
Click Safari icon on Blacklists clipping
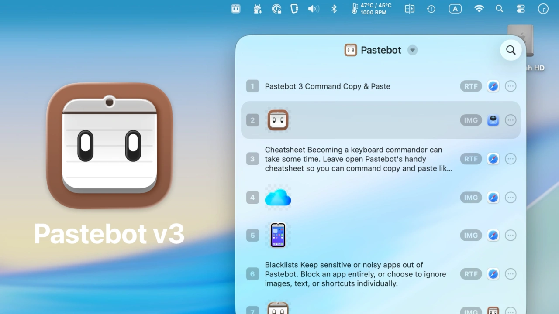coord(493,274)
